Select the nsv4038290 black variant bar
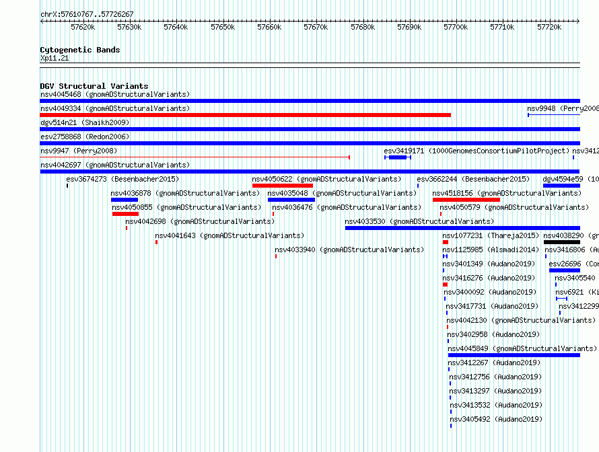The image size is (599, 452). pos(562,242)
